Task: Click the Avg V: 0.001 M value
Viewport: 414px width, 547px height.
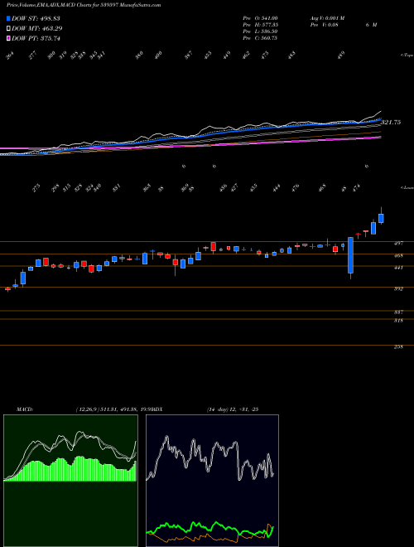Action: [x=327, y=18]
